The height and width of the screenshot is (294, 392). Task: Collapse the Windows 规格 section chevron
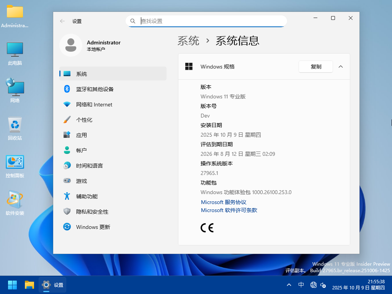click(341, 67)
